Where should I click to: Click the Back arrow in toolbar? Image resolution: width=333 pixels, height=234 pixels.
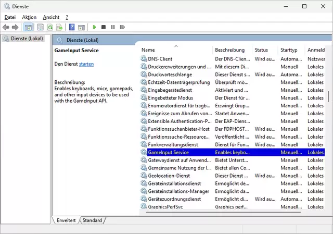pos(6,27)
